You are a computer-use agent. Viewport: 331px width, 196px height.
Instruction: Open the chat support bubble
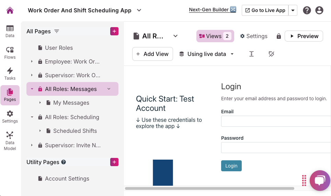320,180
